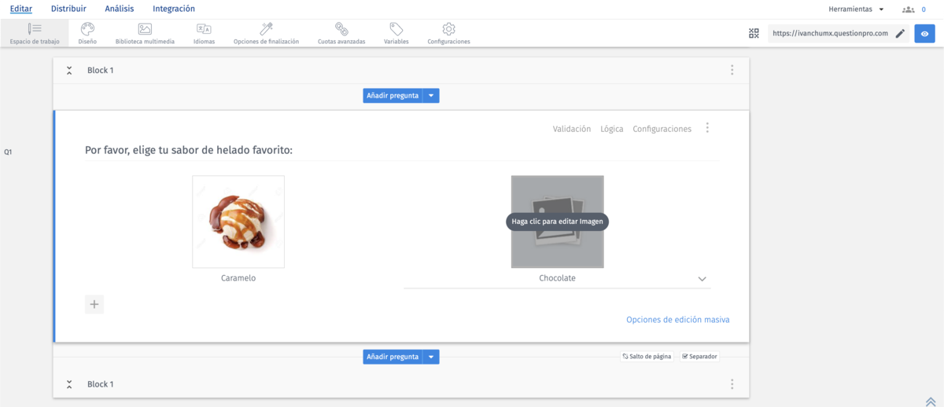The height and width of the screenshot is (407, 944).
Task: Open Opciones de edición masiva
Action: coord(678,320)
